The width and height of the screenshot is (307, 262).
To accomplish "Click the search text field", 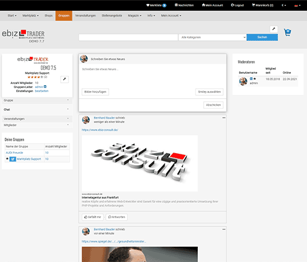I will click(x=128, y=37).
